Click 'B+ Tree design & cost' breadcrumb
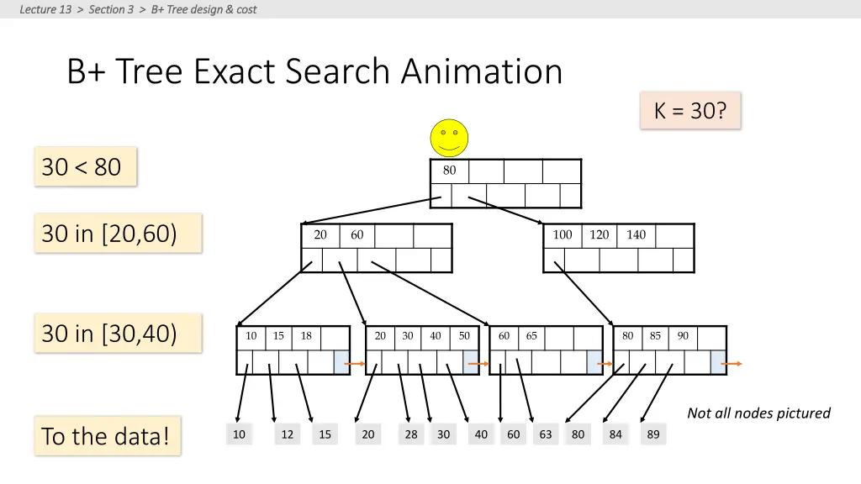 [x=203, y=9]
